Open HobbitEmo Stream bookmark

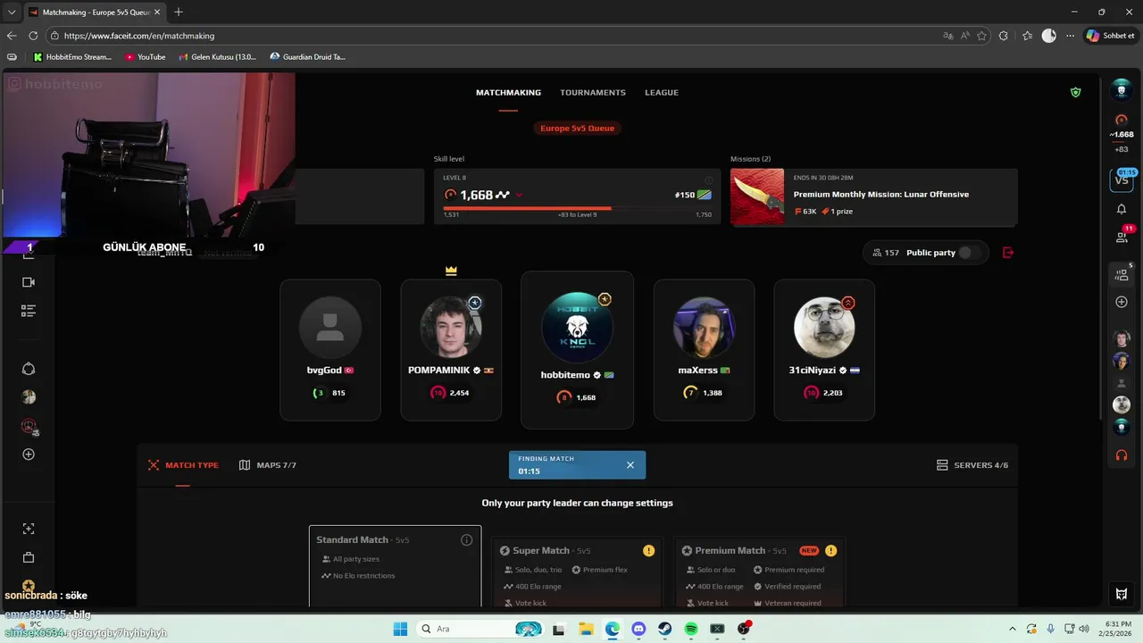coord(72,57)
